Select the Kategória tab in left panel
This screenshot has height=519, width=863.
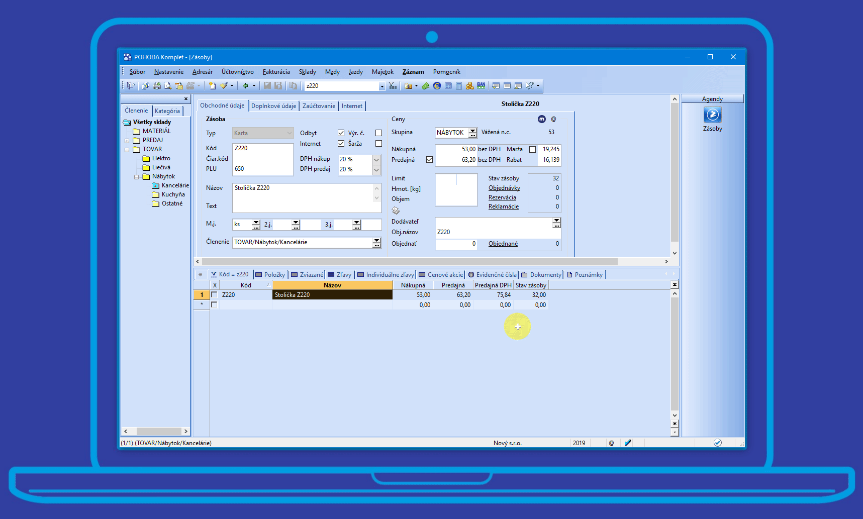pos(167,111)
